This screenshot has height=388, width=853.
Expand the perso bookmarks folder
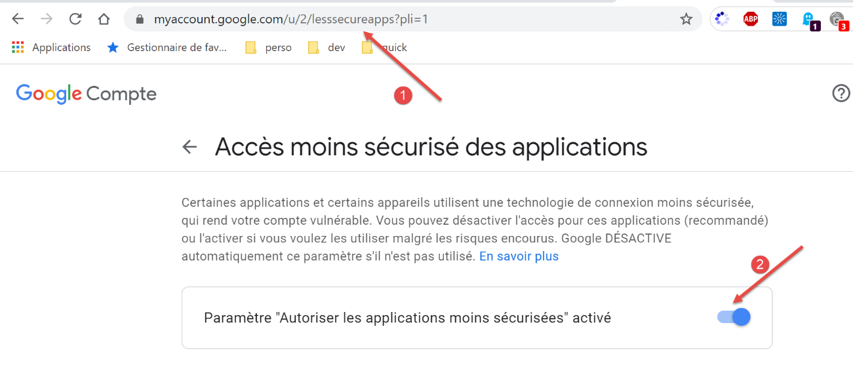point(269,47)
